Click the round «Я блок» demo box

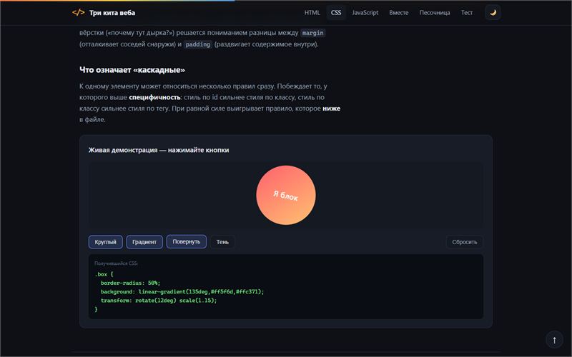click(x=286, y=195)
